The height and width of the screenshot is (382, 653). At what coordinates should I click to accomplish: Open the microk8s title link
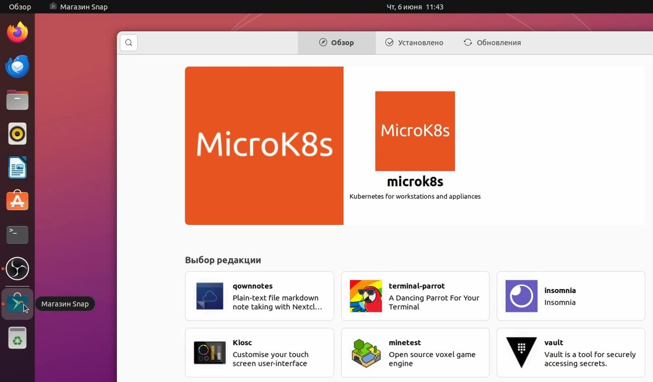(415, 182)
